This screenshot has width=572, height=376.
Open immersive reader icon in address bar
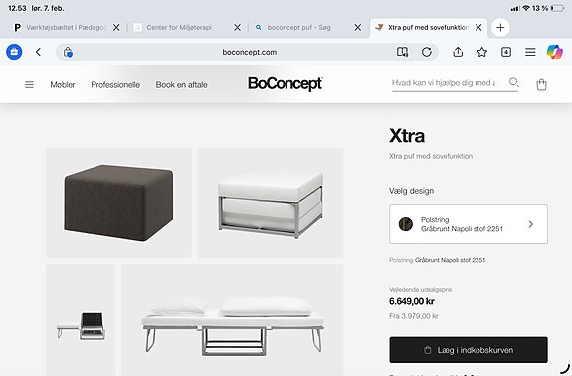click(x=402, y=52)
